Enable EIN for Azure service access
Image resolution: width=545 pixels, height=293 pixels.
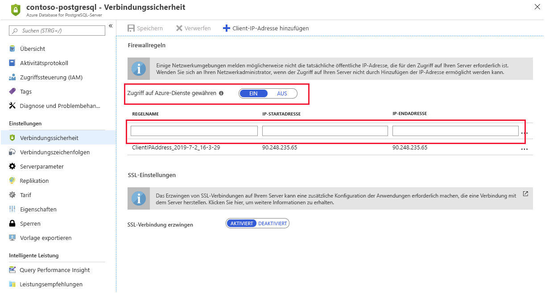[x=253, y=93]
